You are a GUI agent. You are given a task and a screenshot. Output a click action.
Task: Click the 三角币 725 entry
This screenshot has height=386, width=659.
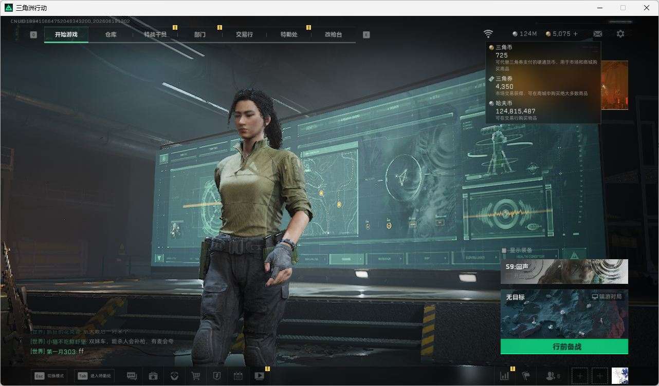[x=543, y=57]
